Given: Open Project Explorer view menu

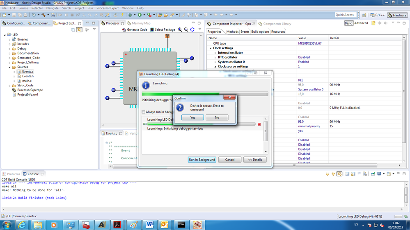Looking at the screenshot, I should 94,29.
